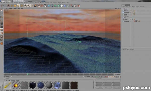Toggle the X axis lock button
The image size is (151, 91).
pos(25,6)
